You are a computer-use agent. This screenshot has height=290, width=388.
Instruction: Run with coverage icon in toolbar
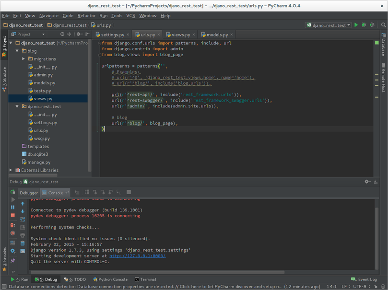[372, 25]
